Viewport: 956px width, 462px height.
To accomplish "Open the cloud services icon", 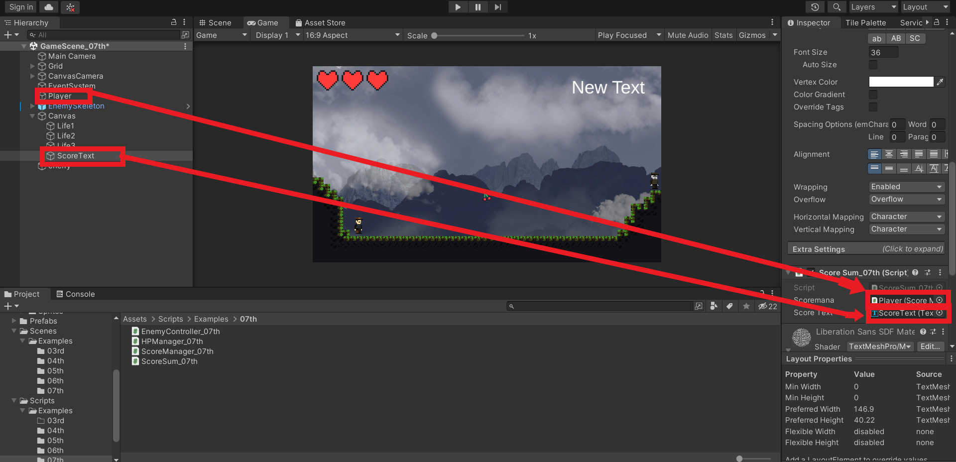I will 49,7.
